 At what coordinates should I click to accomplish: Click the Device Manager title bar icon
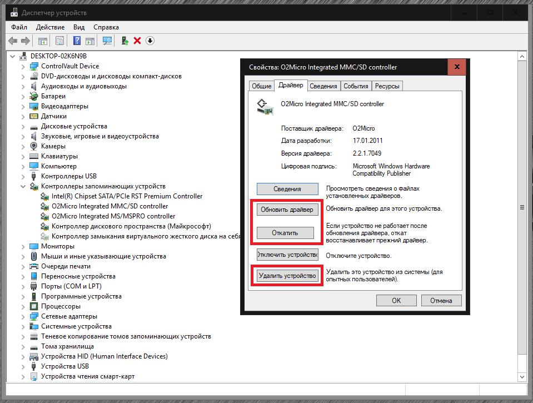(x=14, y=13)
